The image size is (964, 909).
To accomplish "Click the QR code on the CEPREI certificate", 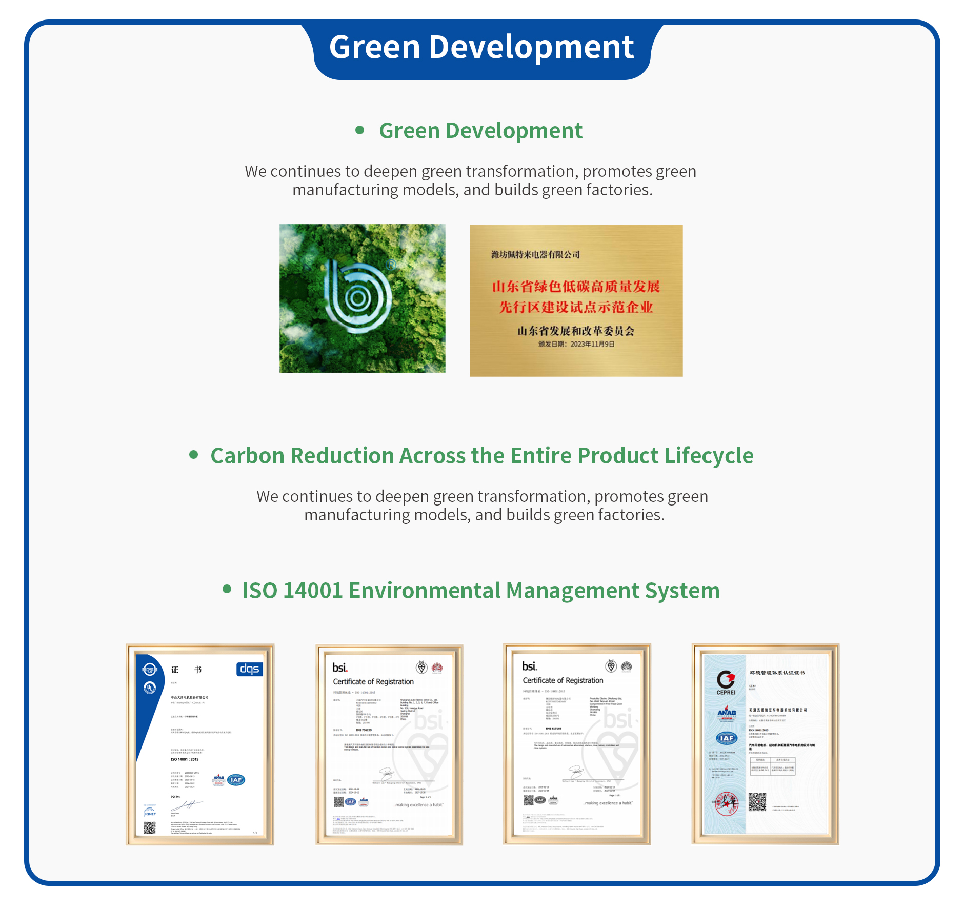I will click(757, 802).
